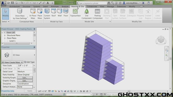This screenshot has width=173, height=97.
Task: Click the Visibility/Graphics Edit button
Action: pyautogui.click(x=25, y=78)
